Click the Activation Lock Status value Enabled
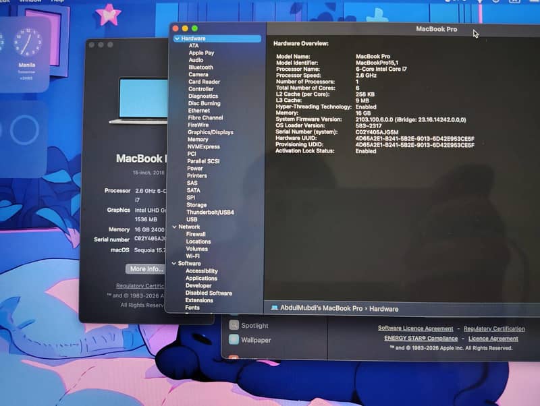 pyautogui.click(x=366, y=150)
